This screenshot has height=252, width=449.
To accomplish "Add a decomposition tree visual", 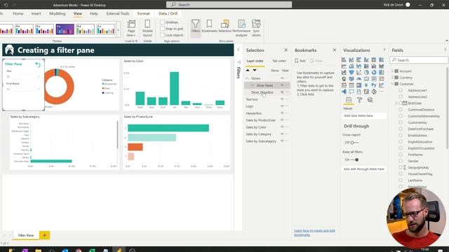I will point(344,92).
